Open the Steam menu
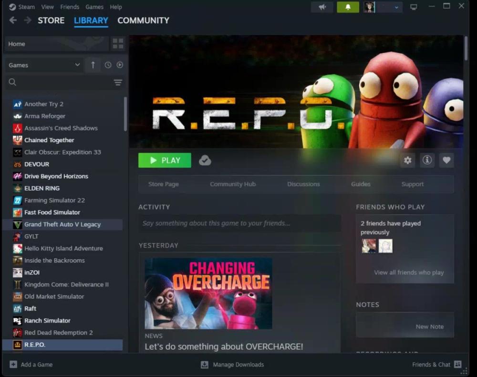 [26, 7]
